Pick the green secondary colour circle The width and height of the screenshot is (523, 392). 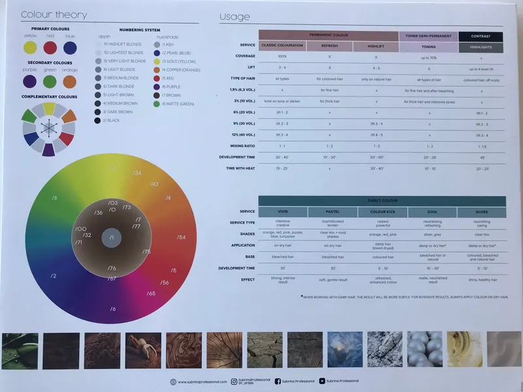[50, 82]
